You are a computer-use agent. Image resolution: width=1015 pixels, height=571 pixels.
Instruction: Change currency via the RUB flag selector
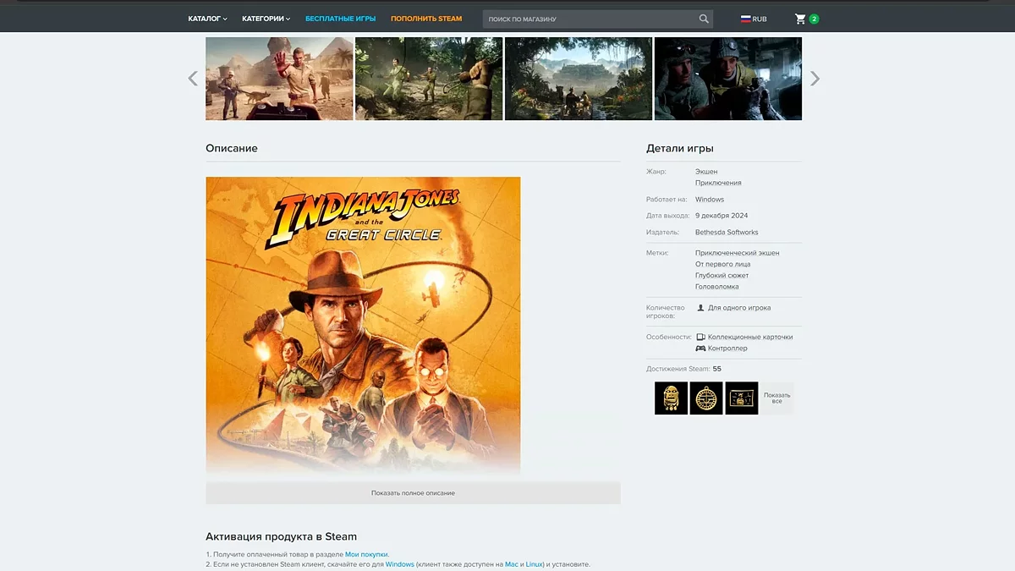click(754, 19)
